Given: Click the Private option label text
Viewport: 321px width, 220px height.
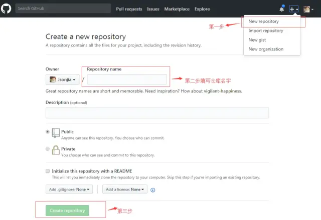Looking at the screenshot, I should coord(68,149).
